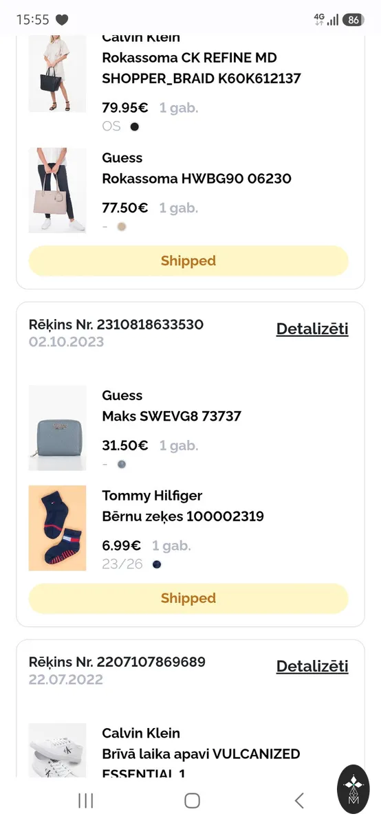Tap the Android recent apps navigation icon
The image size is (381, 825).
(x=86, y=800)
